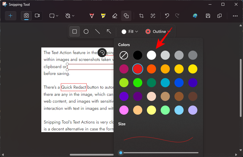Pick the medium gray swatch

179,55
